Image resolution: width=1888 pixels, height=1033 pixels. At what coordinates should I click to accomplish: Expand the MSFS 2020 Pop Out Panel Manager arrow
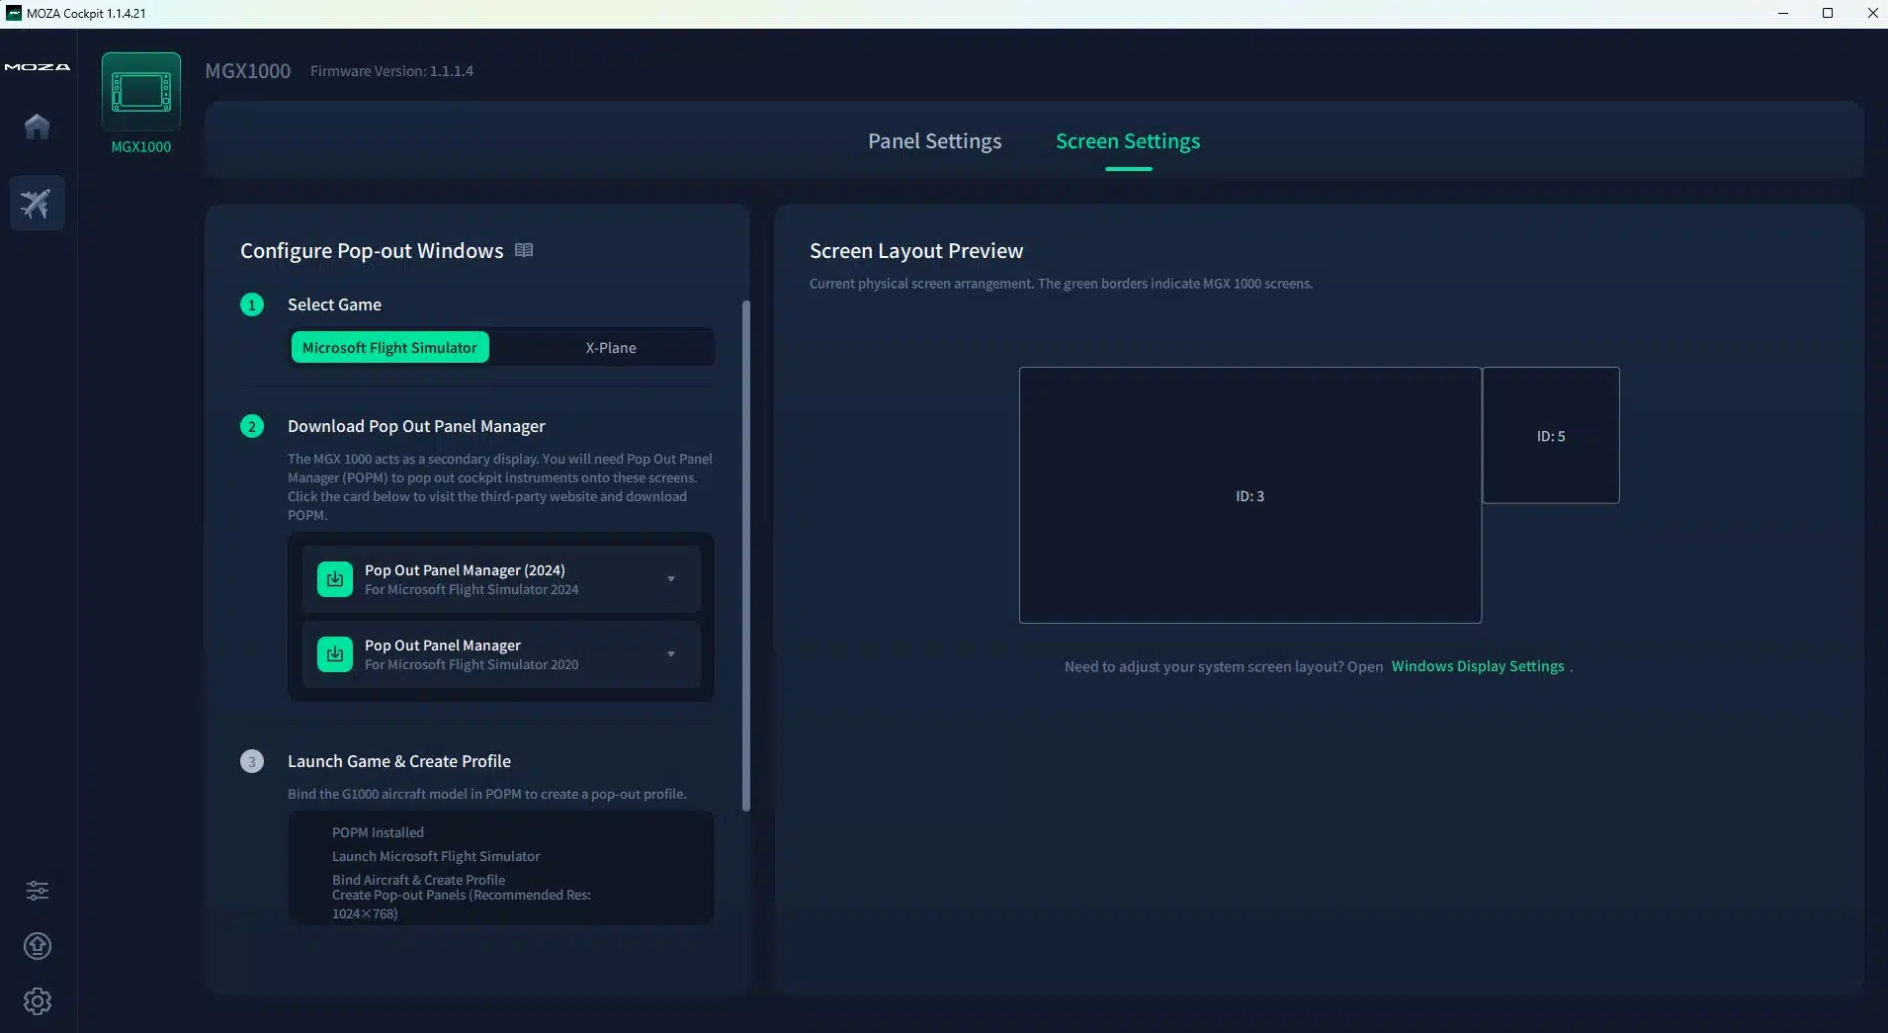coord(671,654)
